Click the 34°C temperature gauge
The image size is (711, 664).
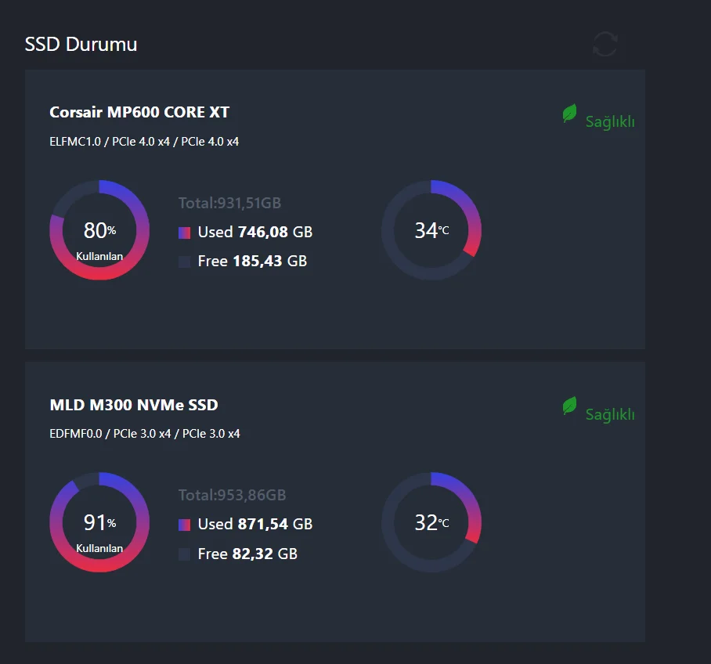coord(431,230)
